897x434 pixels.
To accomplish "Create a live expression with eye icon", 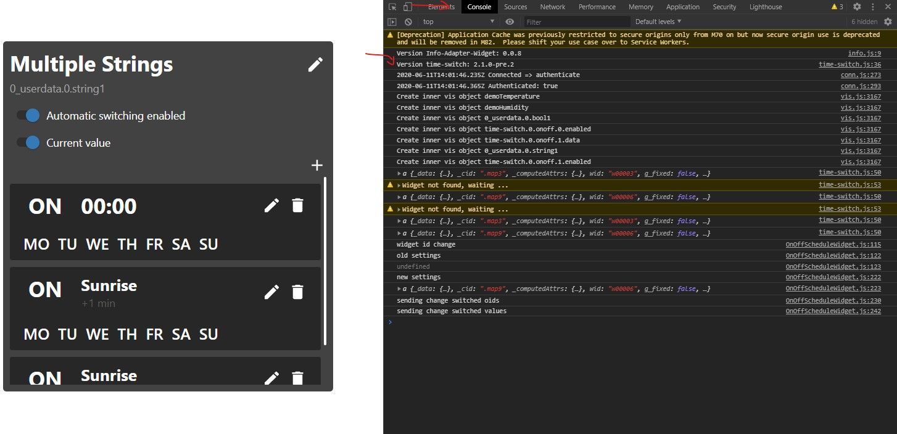I will coord(510,22).
